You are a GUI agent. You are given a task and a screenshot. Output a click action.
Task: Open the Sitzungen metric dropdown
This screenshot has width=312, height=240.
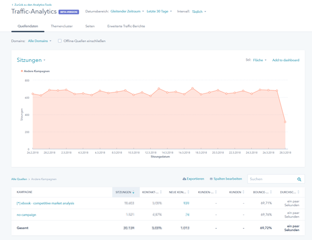[31, 60]
